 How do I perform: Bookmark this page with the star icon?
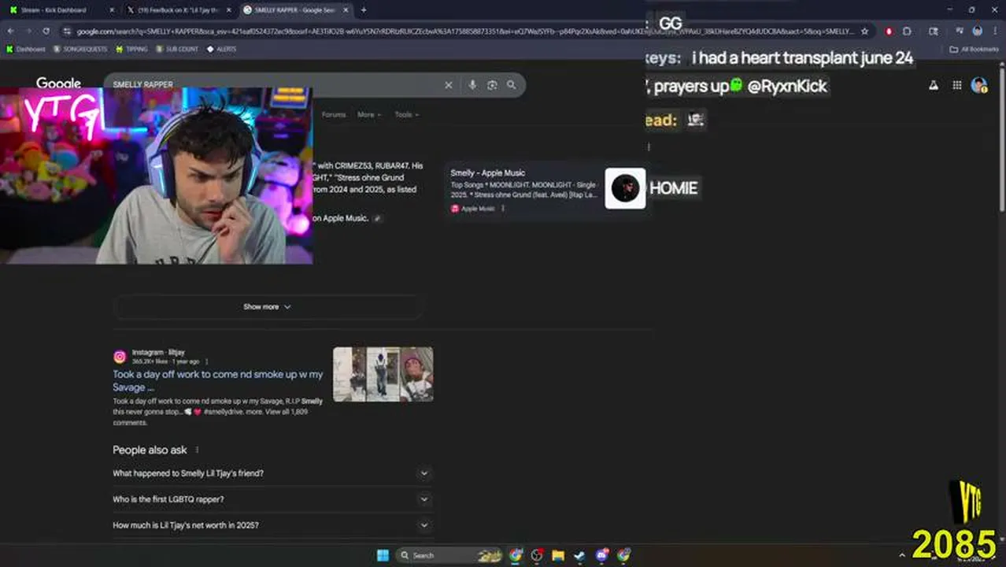(x=865, y=31)
